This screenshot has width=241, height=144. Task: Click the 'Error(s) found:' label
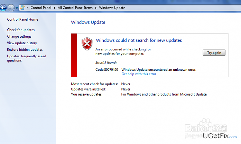click(106, 63)
